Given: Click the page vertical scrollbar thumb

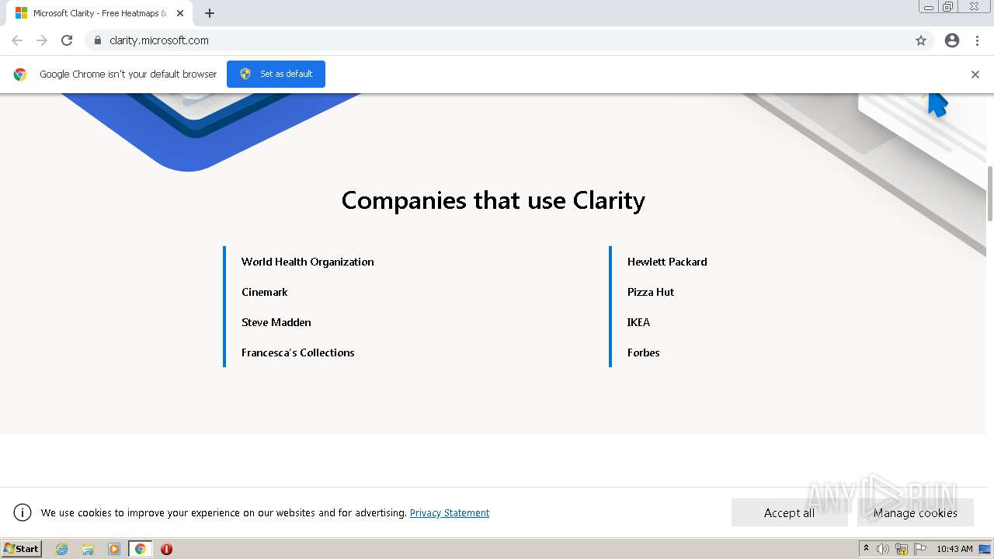Looking at the screenshot, I should [x=989, y=193].
